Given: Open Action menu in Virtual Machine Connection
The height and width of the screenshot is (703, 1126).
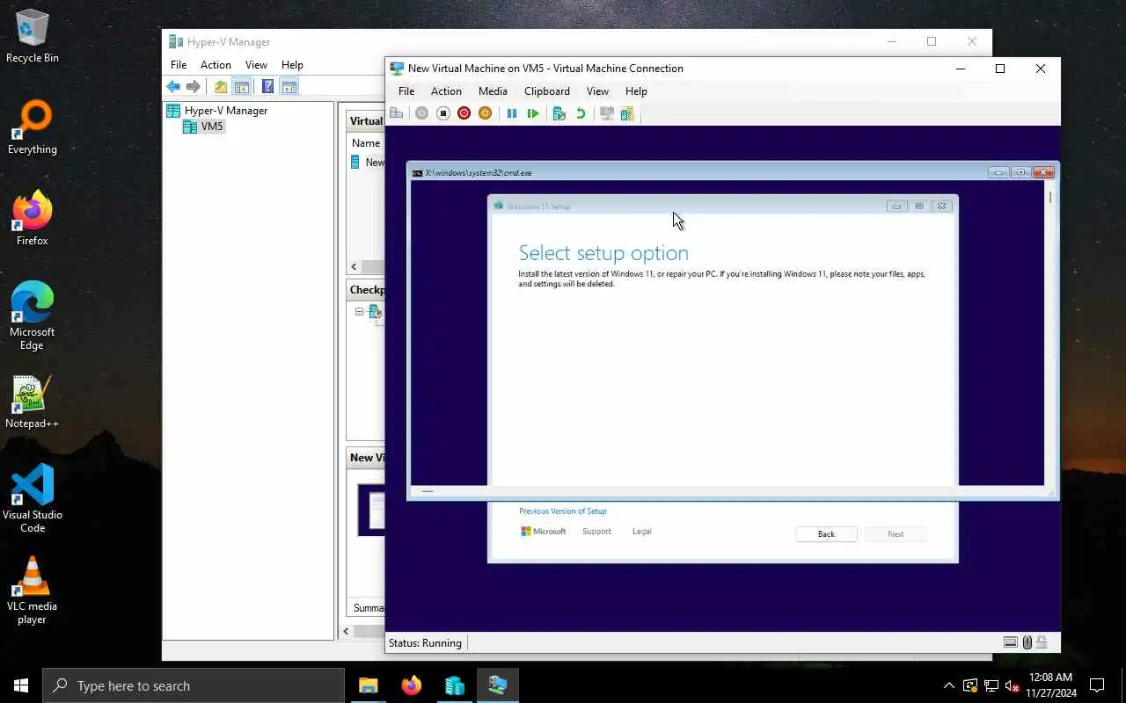Looking at the screenshot, I should pyautogui.click(x=446, y=91).
